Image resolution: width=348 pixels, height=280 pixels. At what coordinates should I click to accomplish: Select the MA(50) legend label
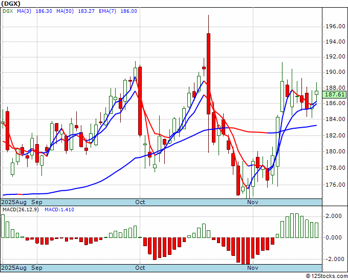[65, 11]
